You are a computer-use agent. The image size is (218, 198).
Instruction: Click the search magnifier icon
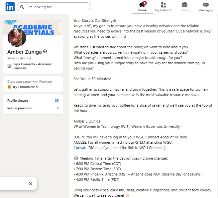tap(22, 7)
